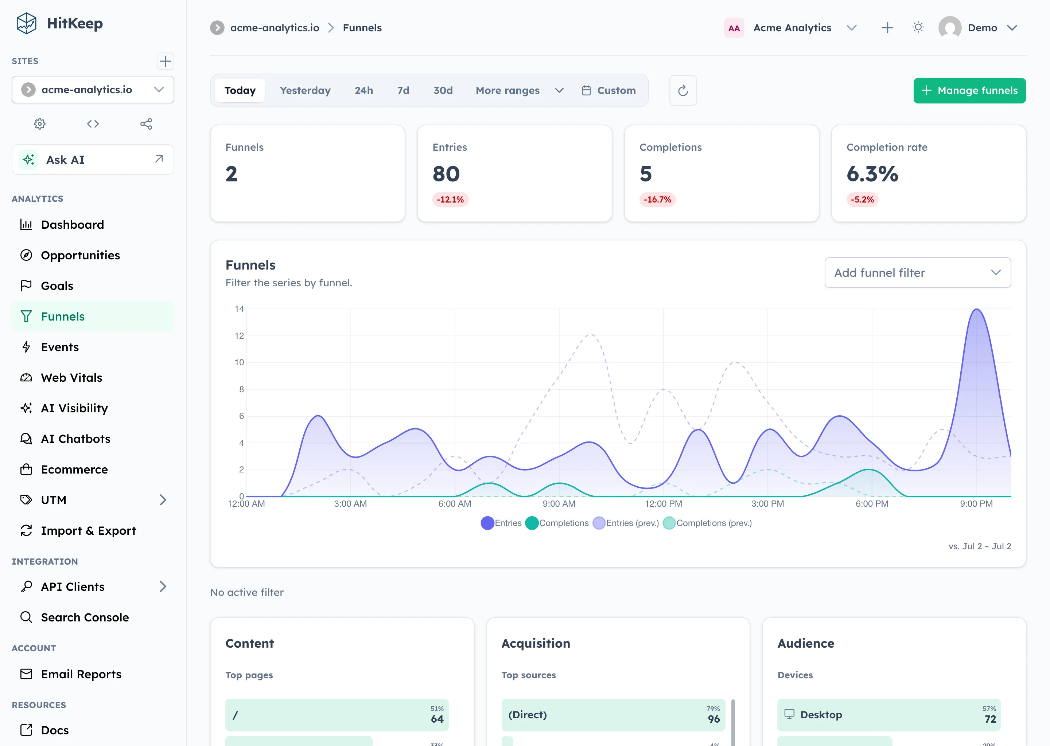Select the 24h range tab

(x=363, y=90)
